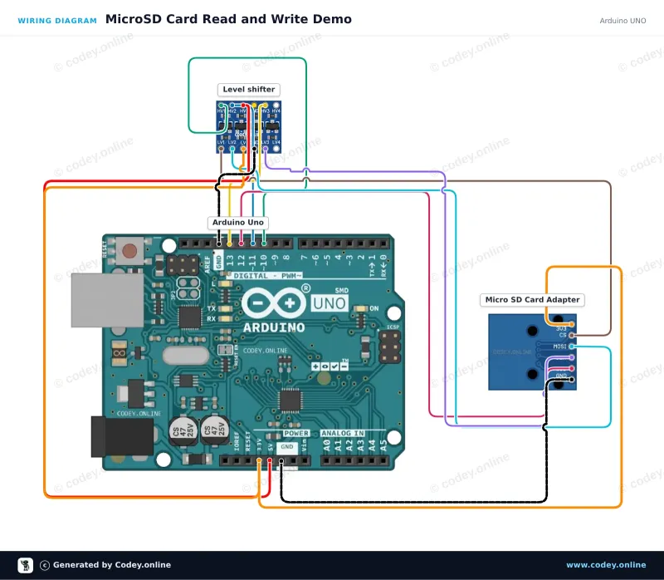
Task: Click the level shifter HV4 pin
Action: (276, 106)
